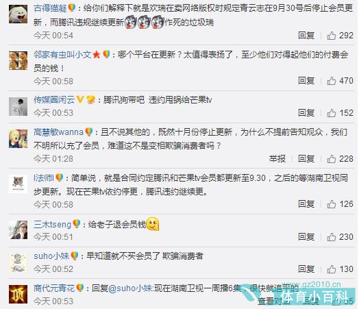Like 传媒圈闲云's comment with 152 likes
Image resolution: width=359 pixels, height=309 pixels.
[332, 113]
